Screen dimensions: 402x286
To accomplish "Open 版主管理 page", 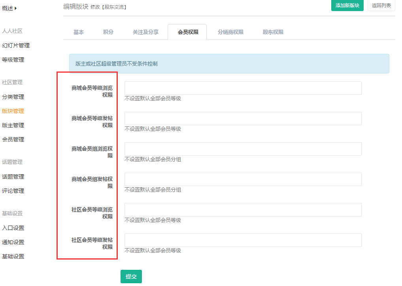I will pyautogui.click(x=13, y=125).
